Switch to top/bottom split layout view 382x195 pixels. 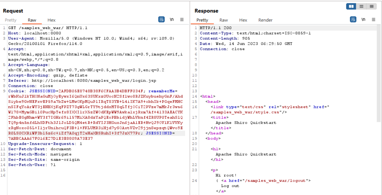click(361, 6)
